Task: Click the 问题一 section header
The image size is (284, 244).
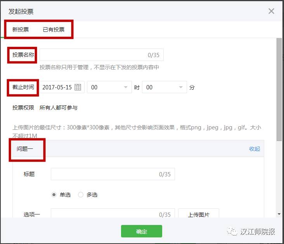Action: pos(25,149)
